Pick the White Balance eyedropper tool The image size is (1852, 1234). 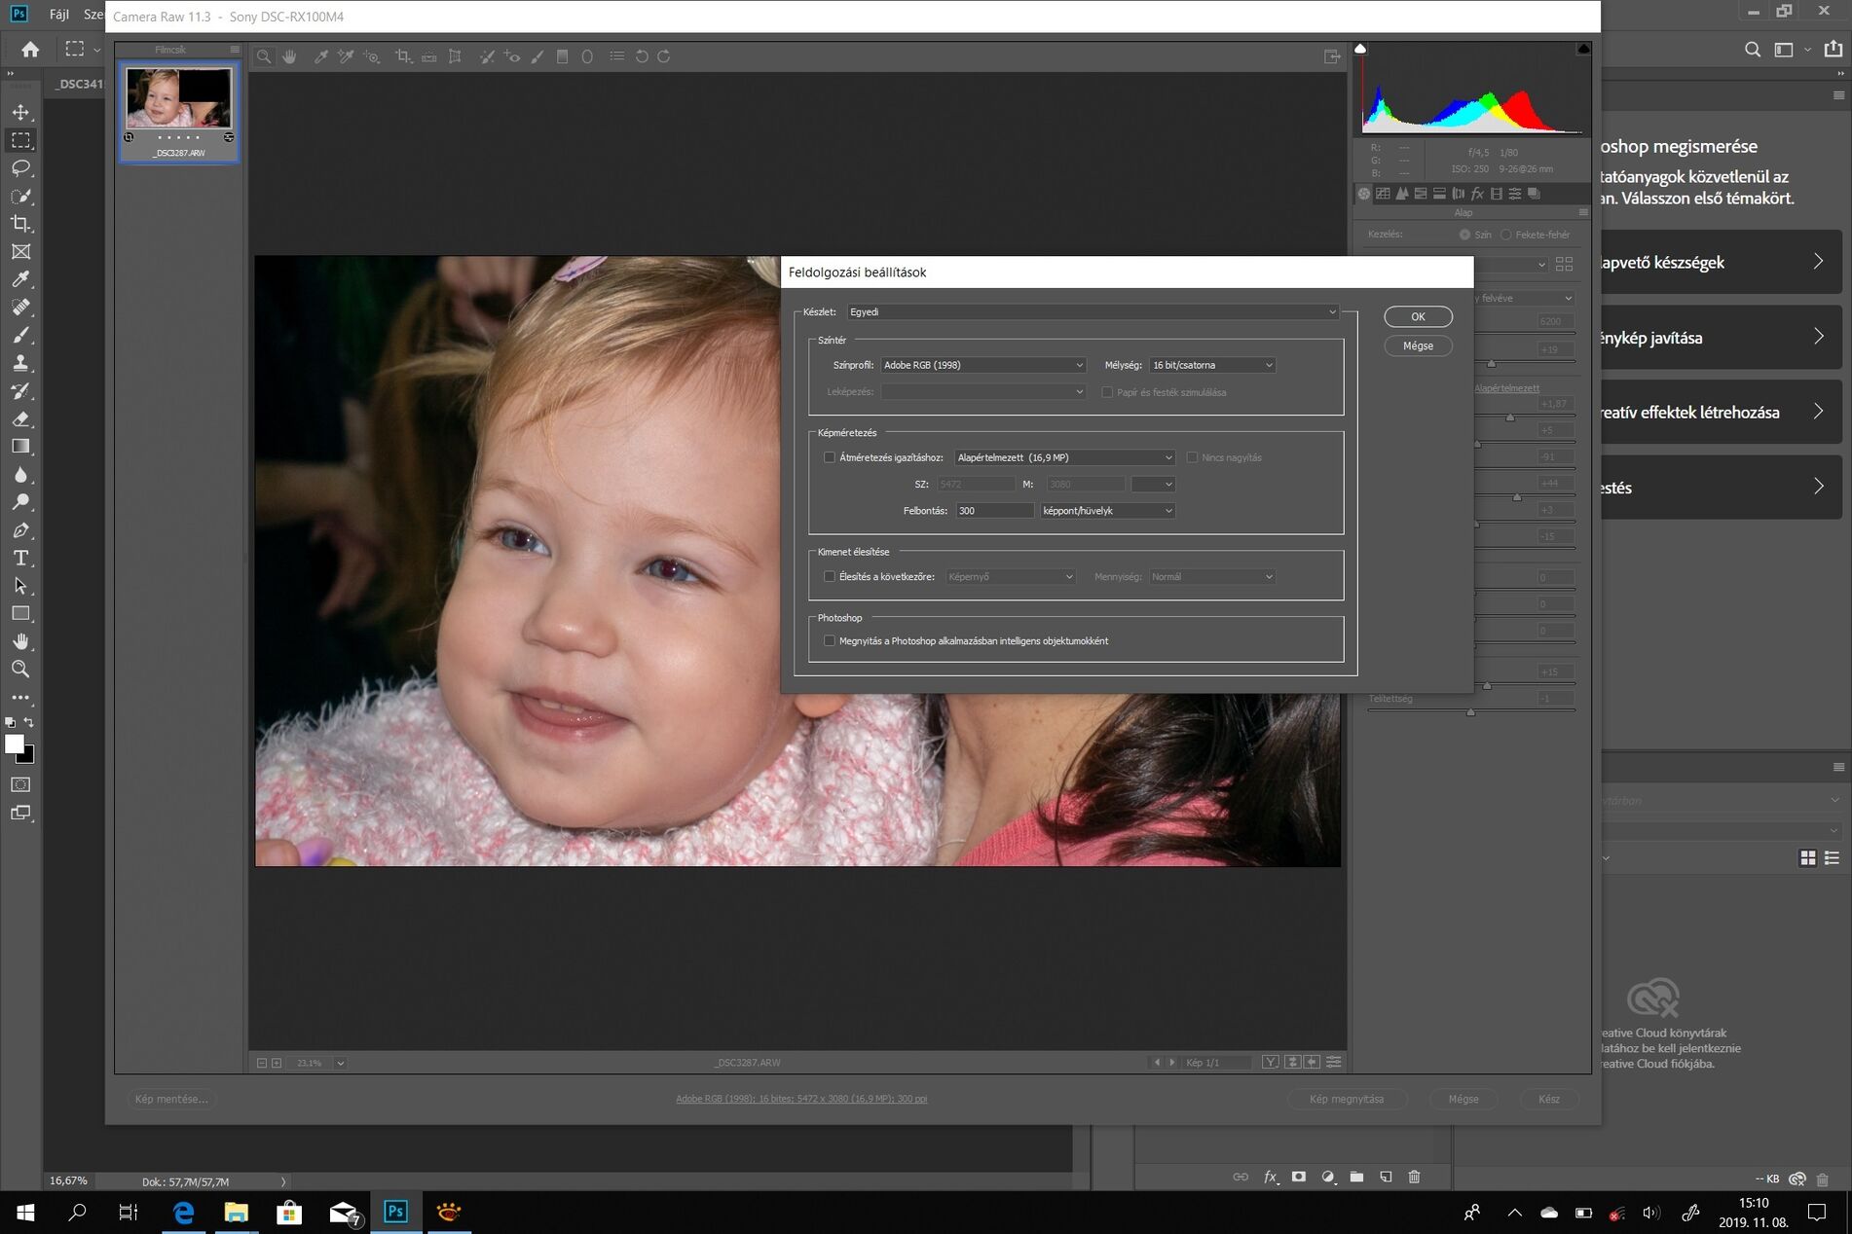click(x=320, y=56)
